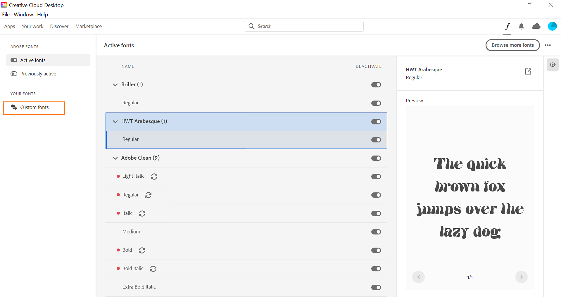561x297 pixels.
Task: Toggle off Adobe Clean Italic style
Action: (x=376, y=213)
